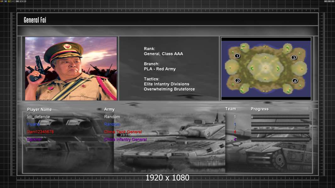Click the China Infantry General army entry

125,139
